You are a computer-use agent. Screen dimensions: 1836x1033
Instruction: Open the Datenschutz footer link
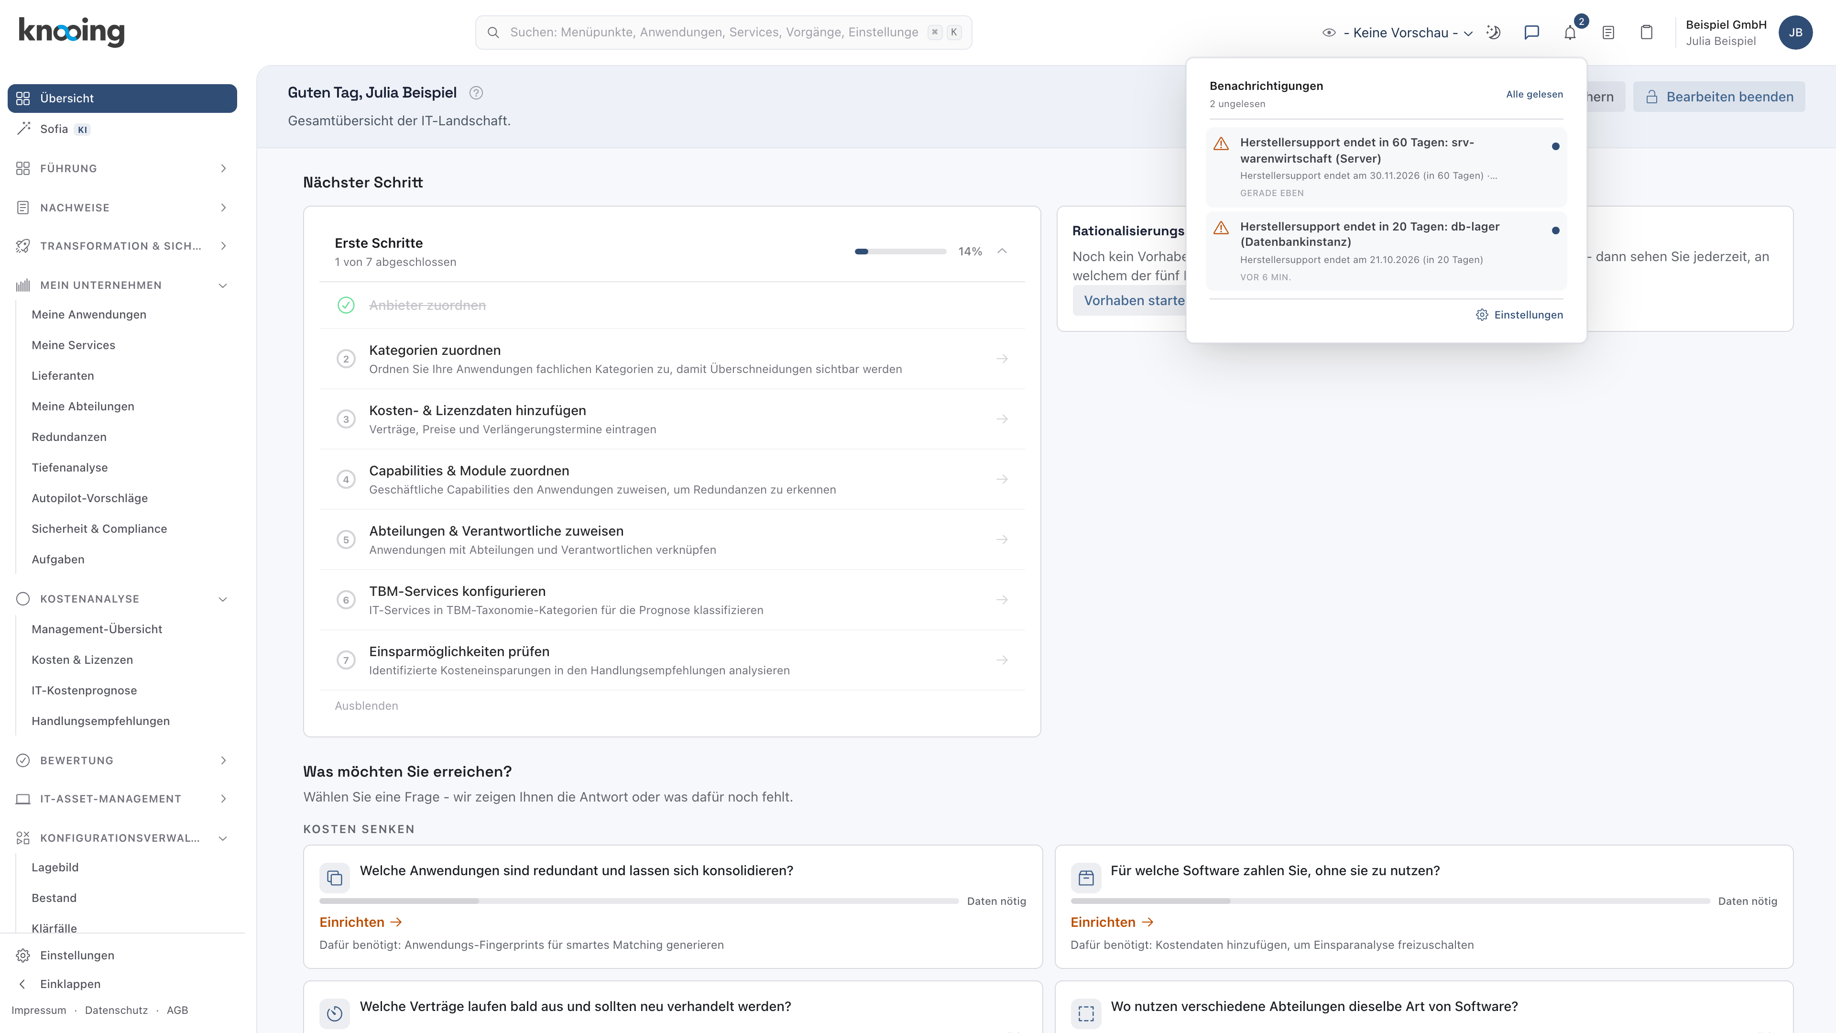tap(116, 1010)
